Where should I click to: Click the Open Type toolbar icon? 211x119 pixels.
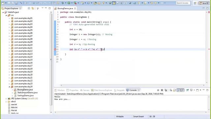[x=95, y=3]
